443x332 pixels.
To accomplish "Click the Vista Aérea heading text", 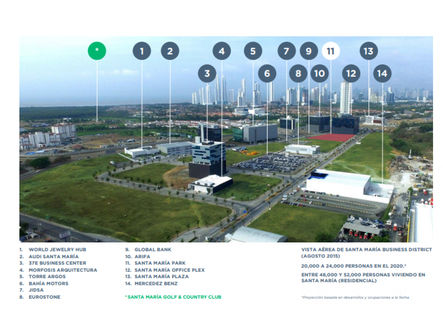I will point(367,253).
